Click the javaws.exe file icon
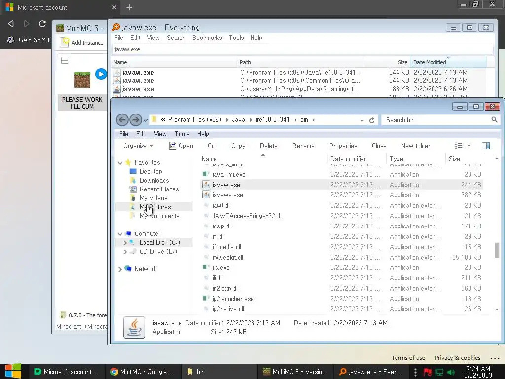Viewport: 505px width, 379px height. (206, 195)
